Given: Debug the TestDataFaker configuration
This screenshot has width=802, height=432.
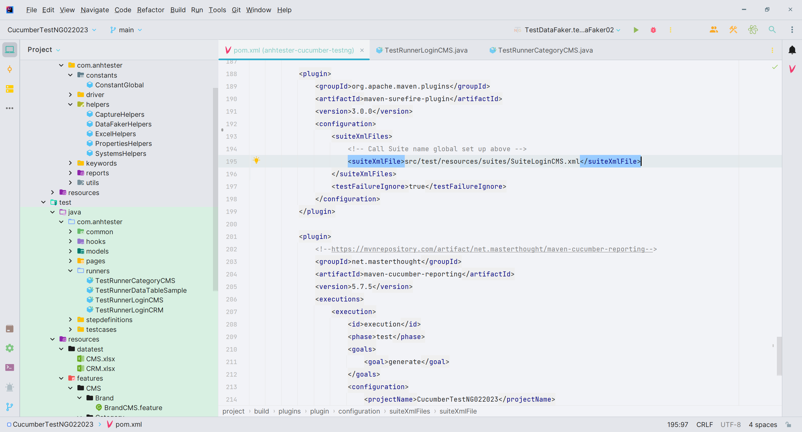Looking at the screenshot, I should pos(653,30).
